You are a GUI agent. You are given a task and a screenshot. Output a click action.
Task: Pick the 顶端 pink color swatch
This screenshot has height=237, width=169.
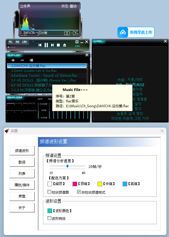tap(75, 184)
